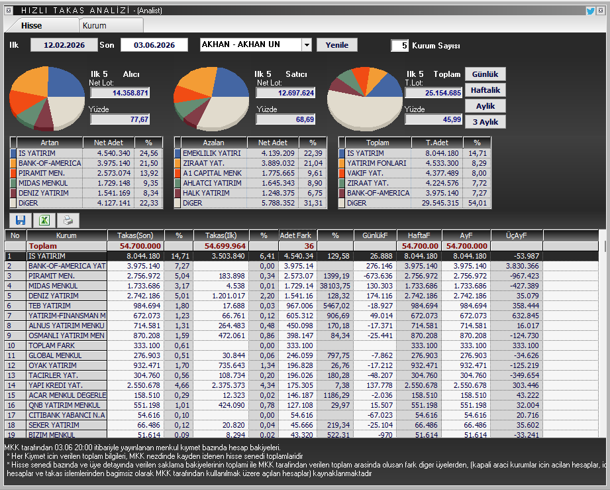This screenshot has height=490, width=610.
Task: Click Toplam row value 54.699.964
Action: coord(225,246)
